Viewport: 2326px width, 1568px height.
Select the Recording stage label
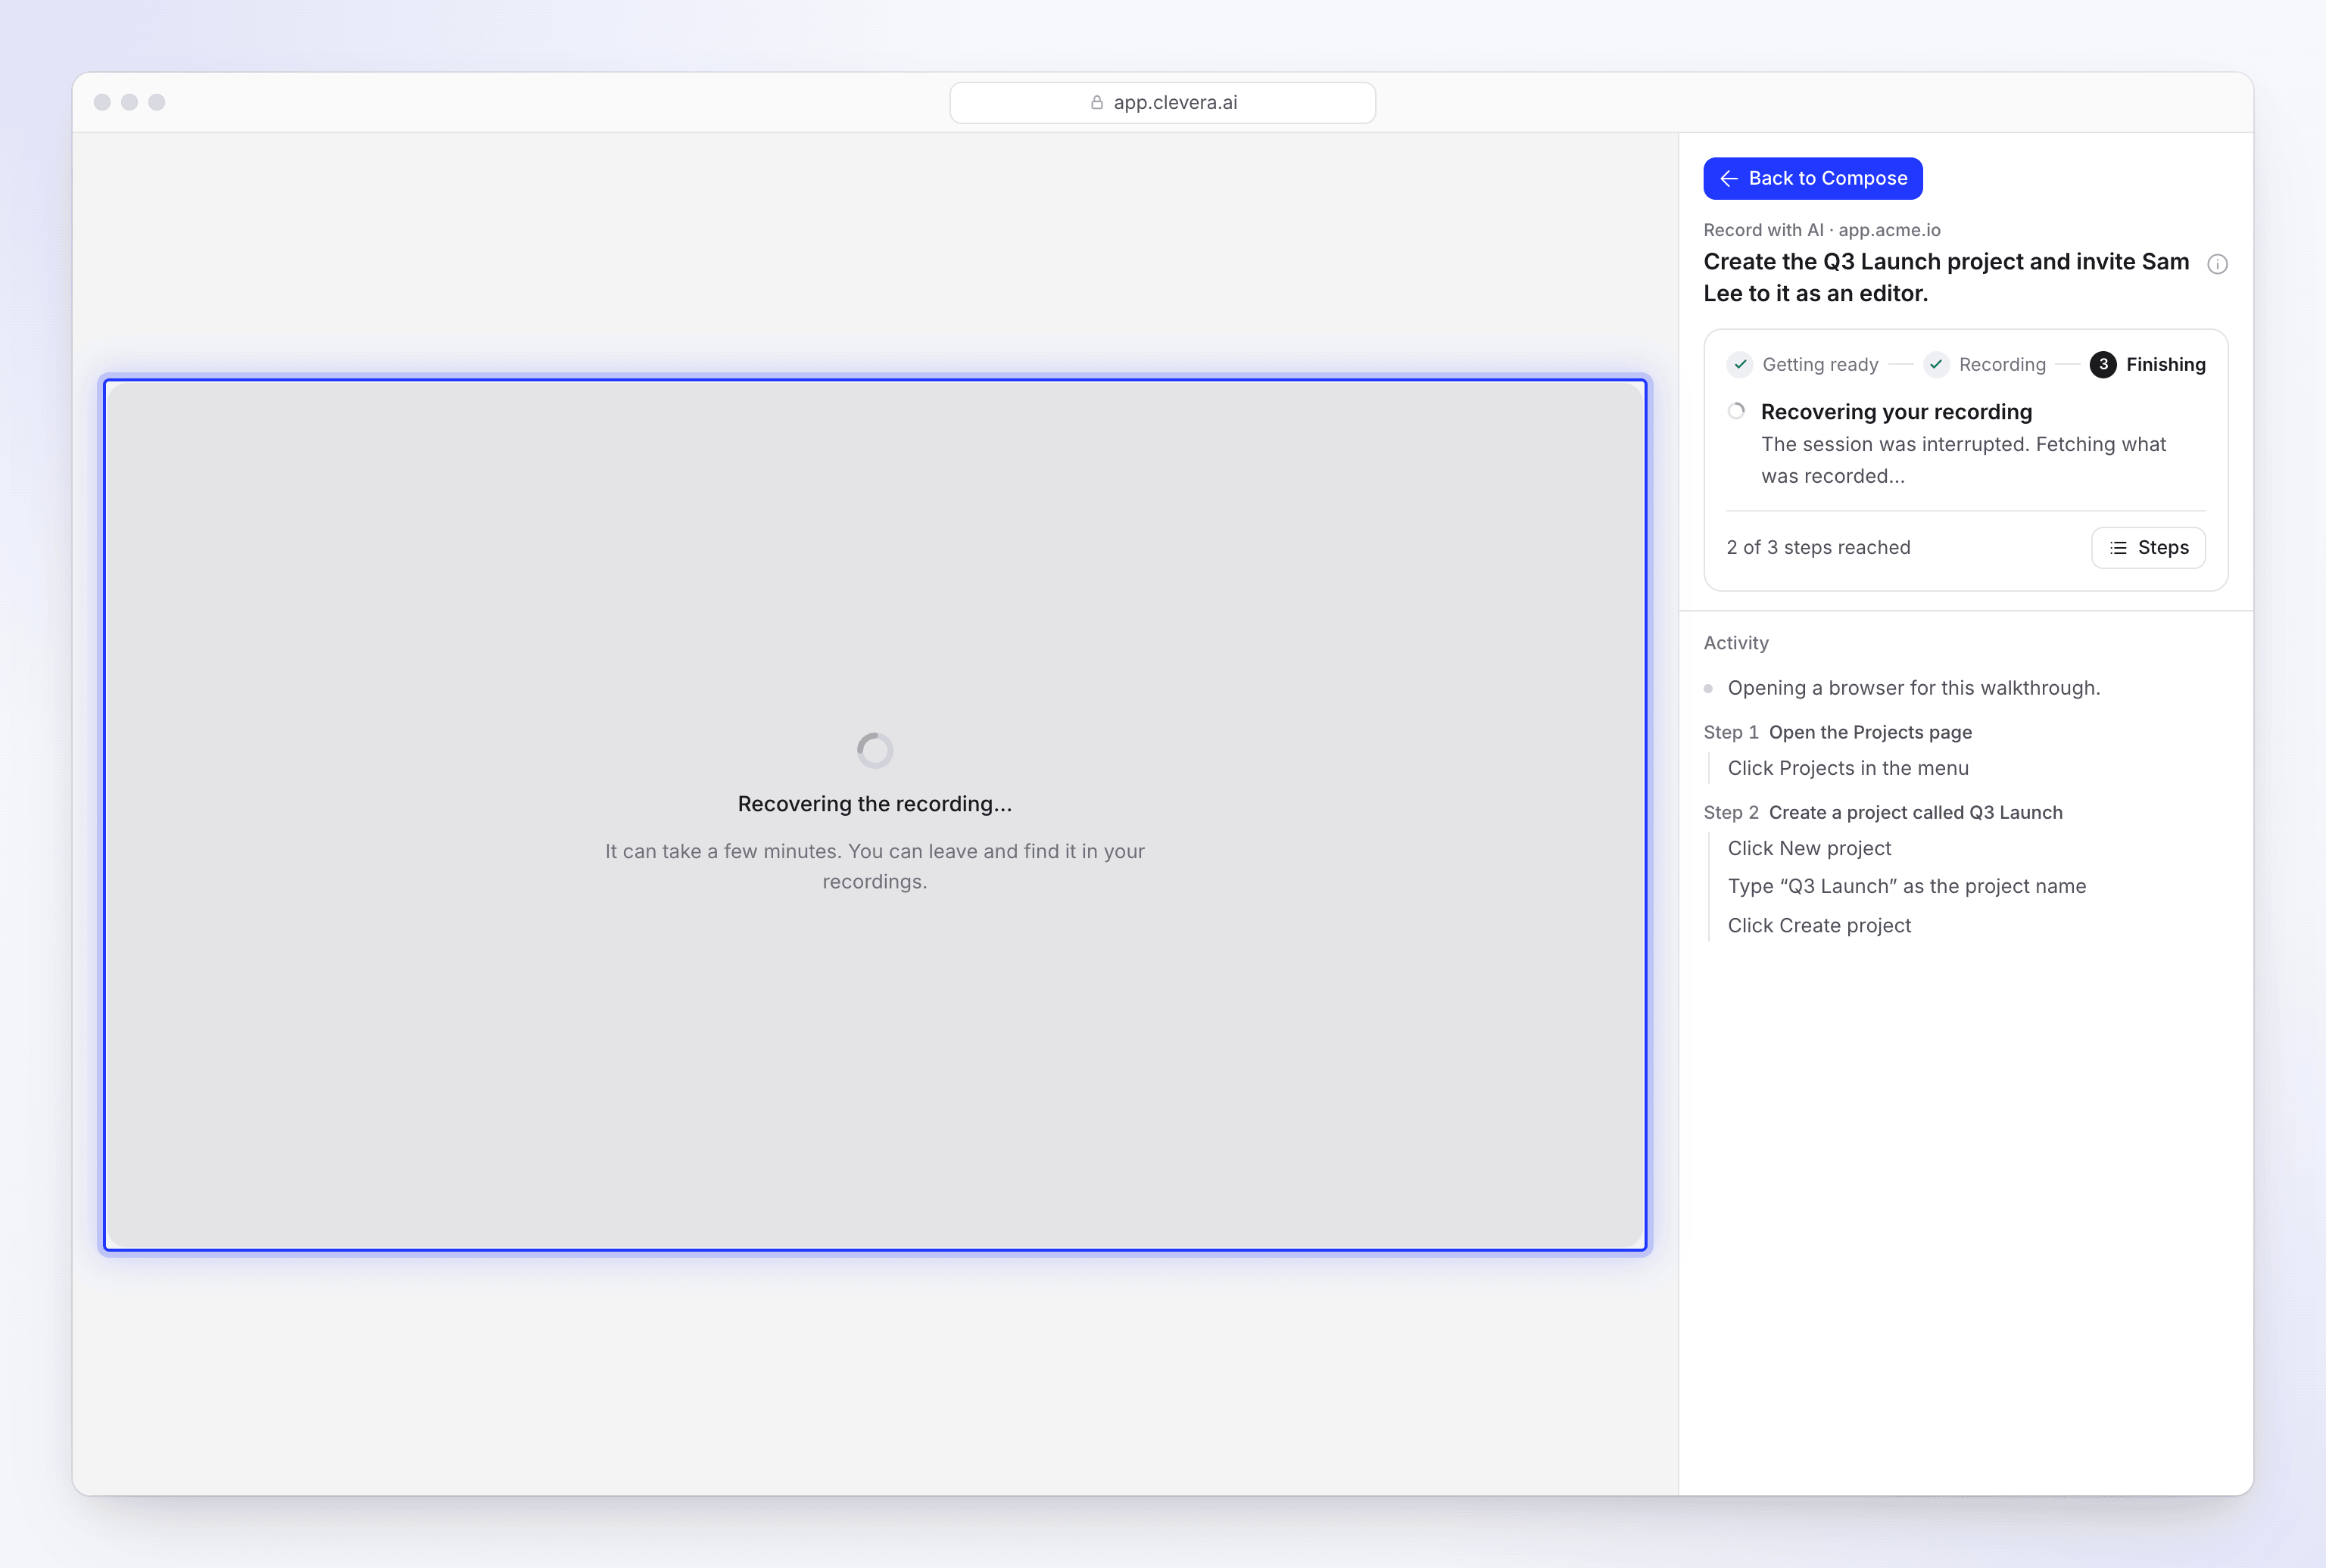[x=2002, y=364]
